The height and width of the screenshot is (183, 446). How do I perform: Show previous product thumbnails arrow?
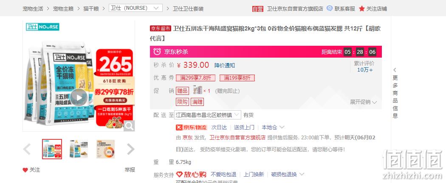(27, 149)
